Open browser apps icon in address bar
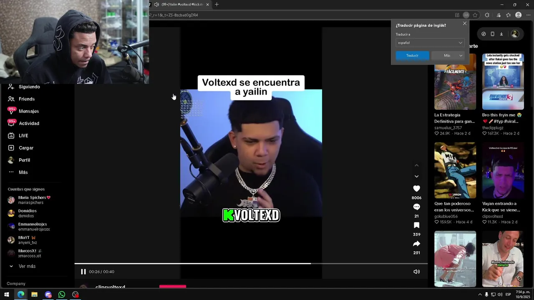This screenshot has width=534, height=300. (457, 15)
